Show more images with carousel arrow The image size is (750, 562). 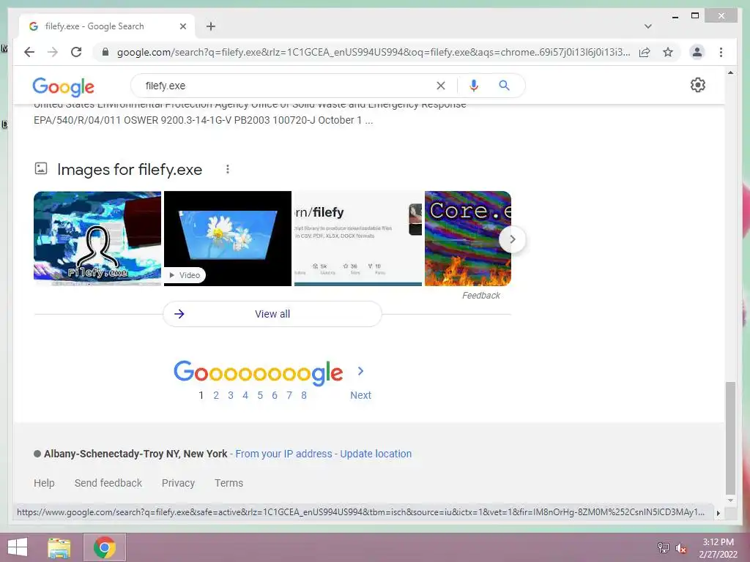[512, 239]
